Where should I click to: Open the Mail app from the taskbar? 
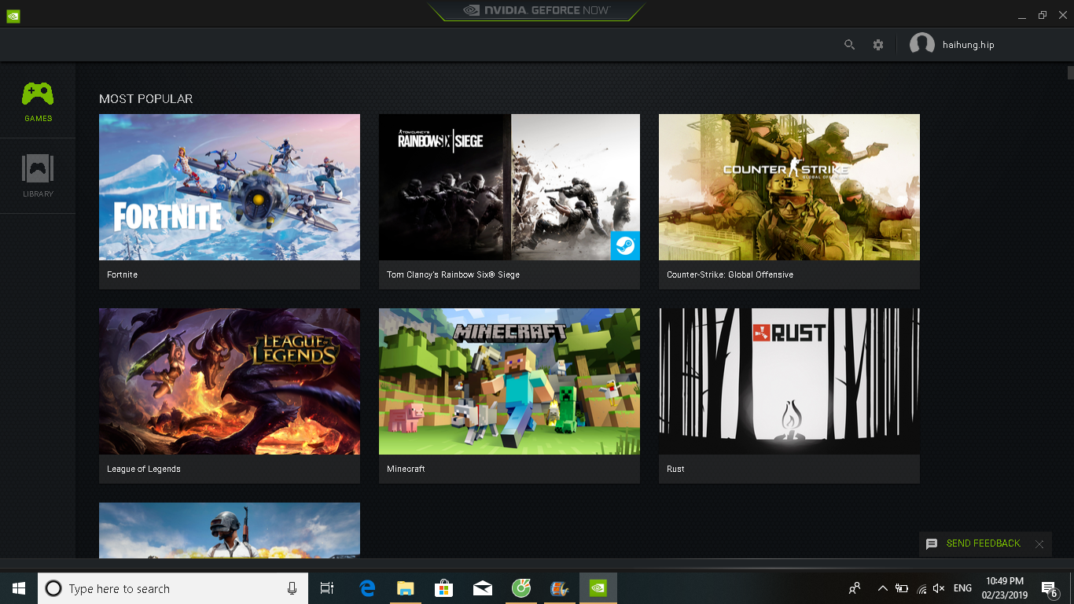point(483,588)
